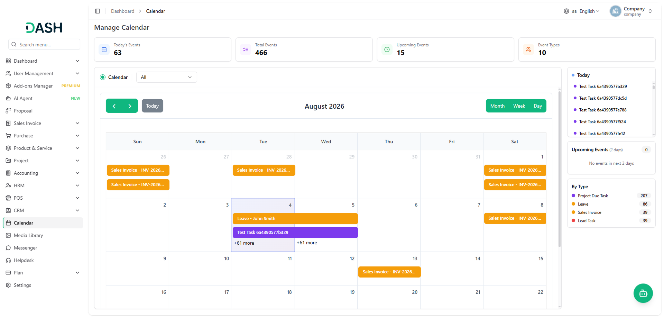This screenshot has width=664, height=318.
Task: Show +61 more events on Tuesday 4
Action: [x=244, y=243]
